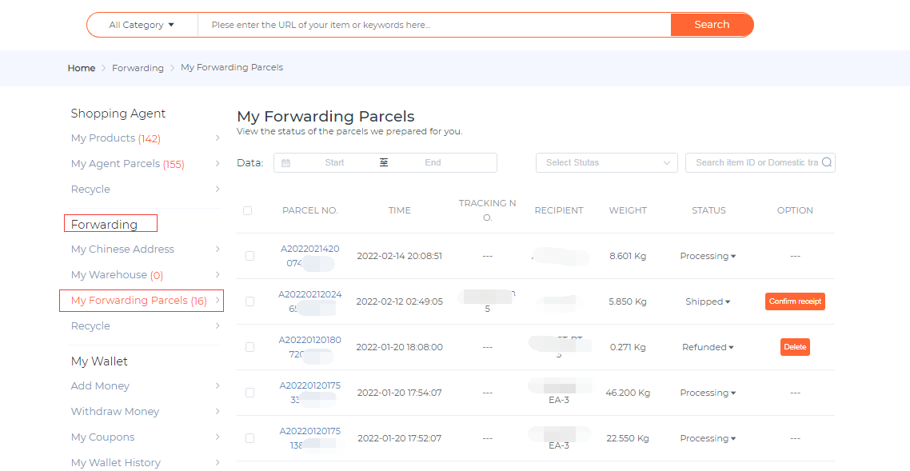910x471 pixels.
Task: Open parcel shipped 2022-01-20 17:54:07
Action: pyautogui.click(x=310, y=393)
